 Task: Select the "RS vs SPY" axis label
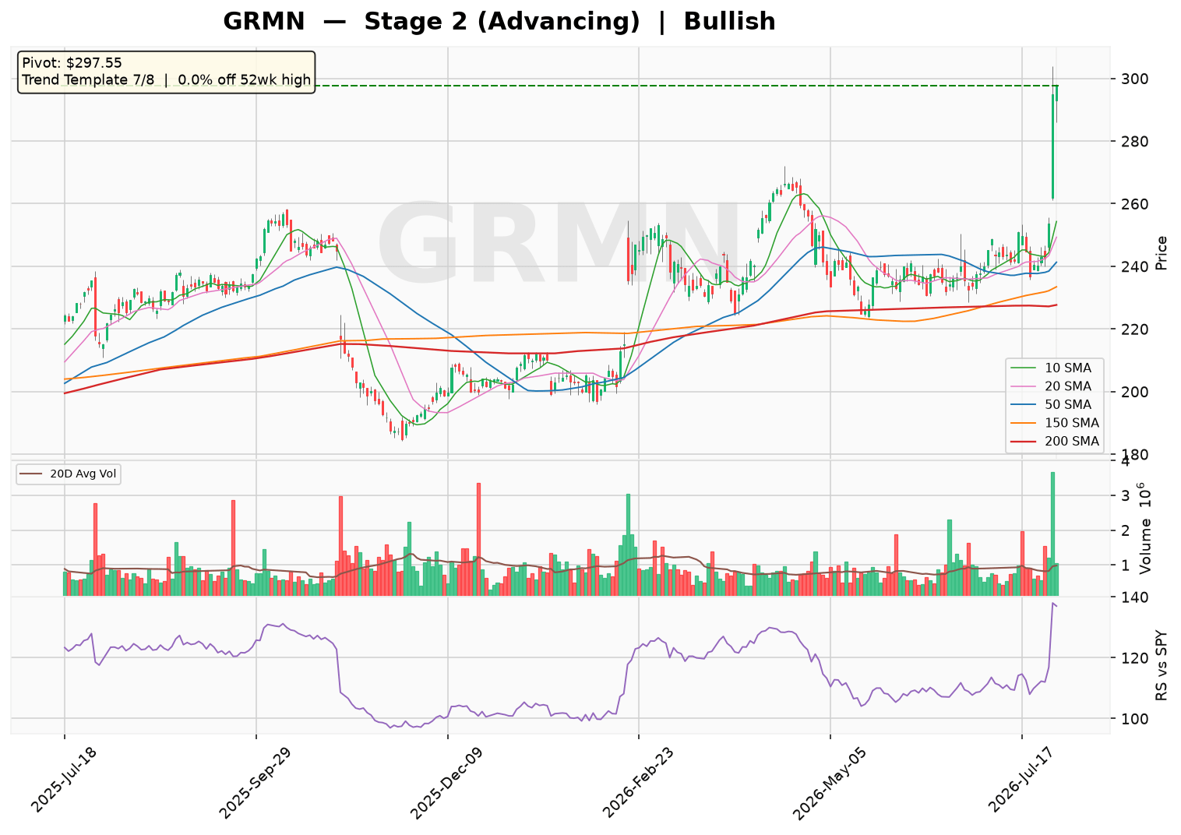tap(1162, 664)
